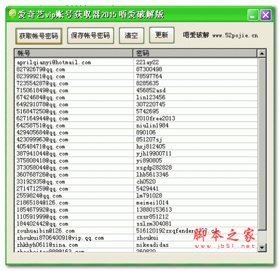The width and height of the screenshot is (280, 271).
Task: Click the scrollbar up arrow
Action: (x=262, y=54)
